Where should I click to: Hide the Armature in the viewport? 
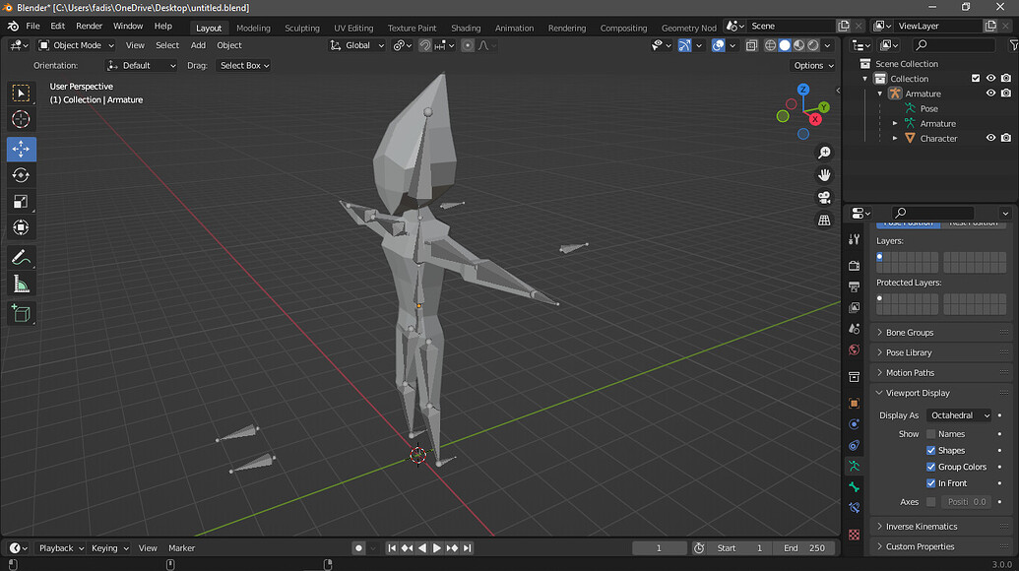tap(990, 93)
